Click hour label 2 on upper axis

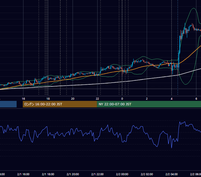[x=147, y=99]
